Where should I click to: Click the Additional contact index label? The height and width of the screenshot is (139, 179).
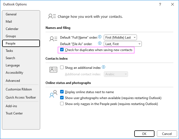pyautogui.click(x=83, y=74)
